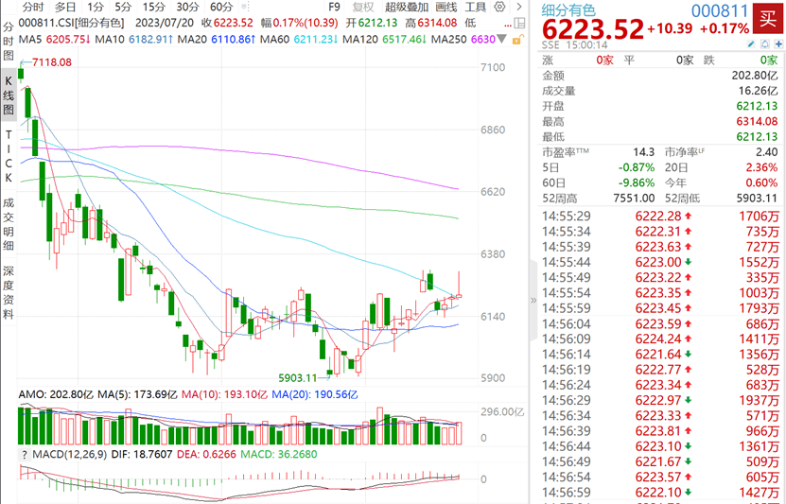786x504 pixels.
Task: Open chart settings gear icon
Action: 499,7
